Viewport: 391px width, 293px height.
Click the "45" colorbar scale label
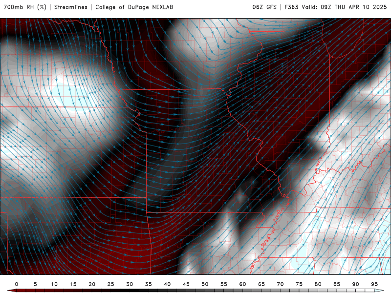point(186,284)
